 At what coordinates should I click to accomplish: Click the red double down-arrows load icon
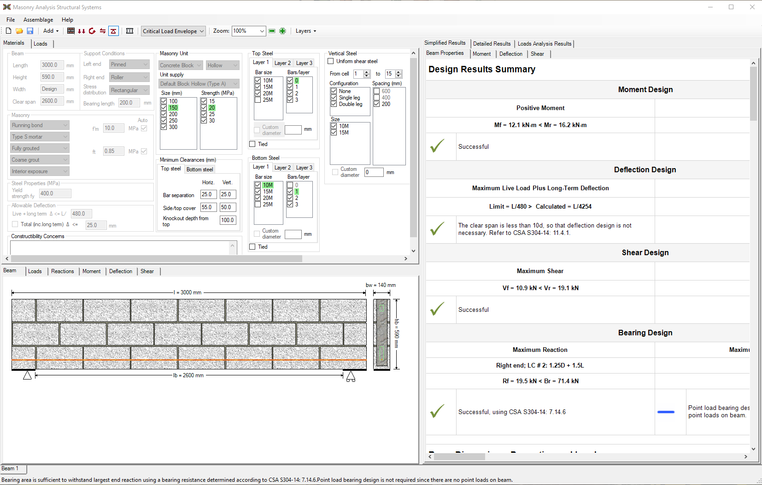pyautogui.click(x=82, y=31)
